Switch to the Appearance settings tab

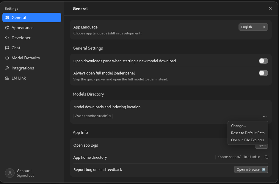(x=32, y=28)
